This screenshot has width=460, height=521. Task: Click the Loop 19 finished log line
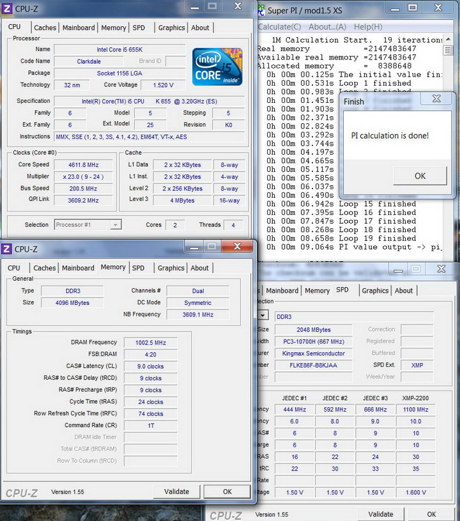point(341,238)
